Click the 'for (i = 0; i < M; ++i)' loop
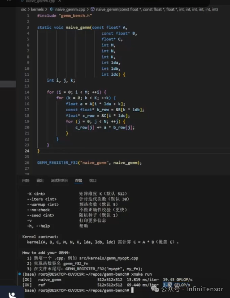Screen dimensions: 230x298 (x=77, y=92)
